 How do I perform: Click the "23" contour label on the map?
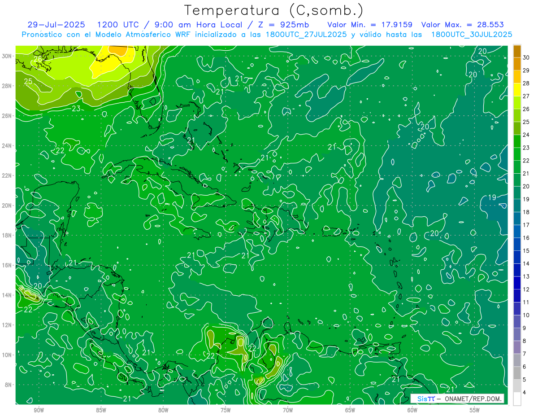(x=76, y=108)
